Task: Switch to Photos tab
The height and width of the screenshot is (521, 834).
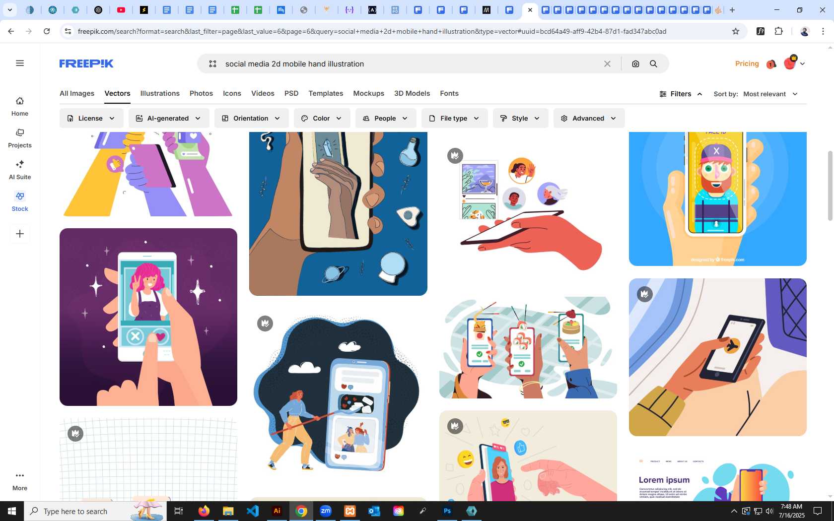Action: pyautogui.click(x=201, y=93)
